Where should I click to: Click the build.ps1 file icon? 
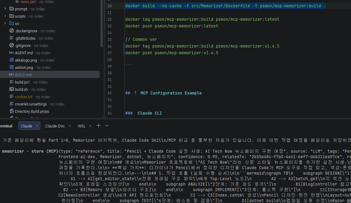click(12, 82)
